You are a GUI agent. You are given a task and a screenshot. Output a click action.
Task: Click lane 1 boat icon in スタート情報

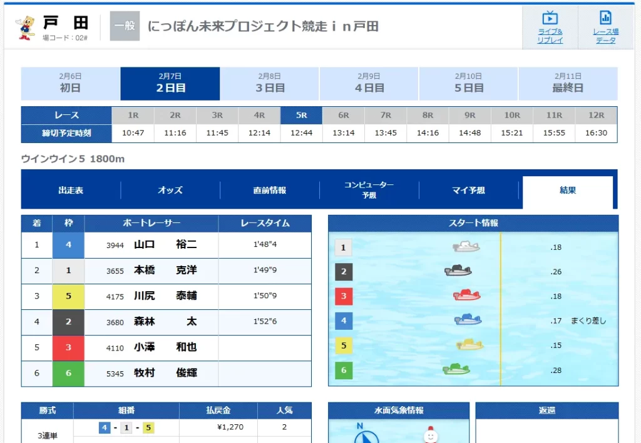[466, 246]
